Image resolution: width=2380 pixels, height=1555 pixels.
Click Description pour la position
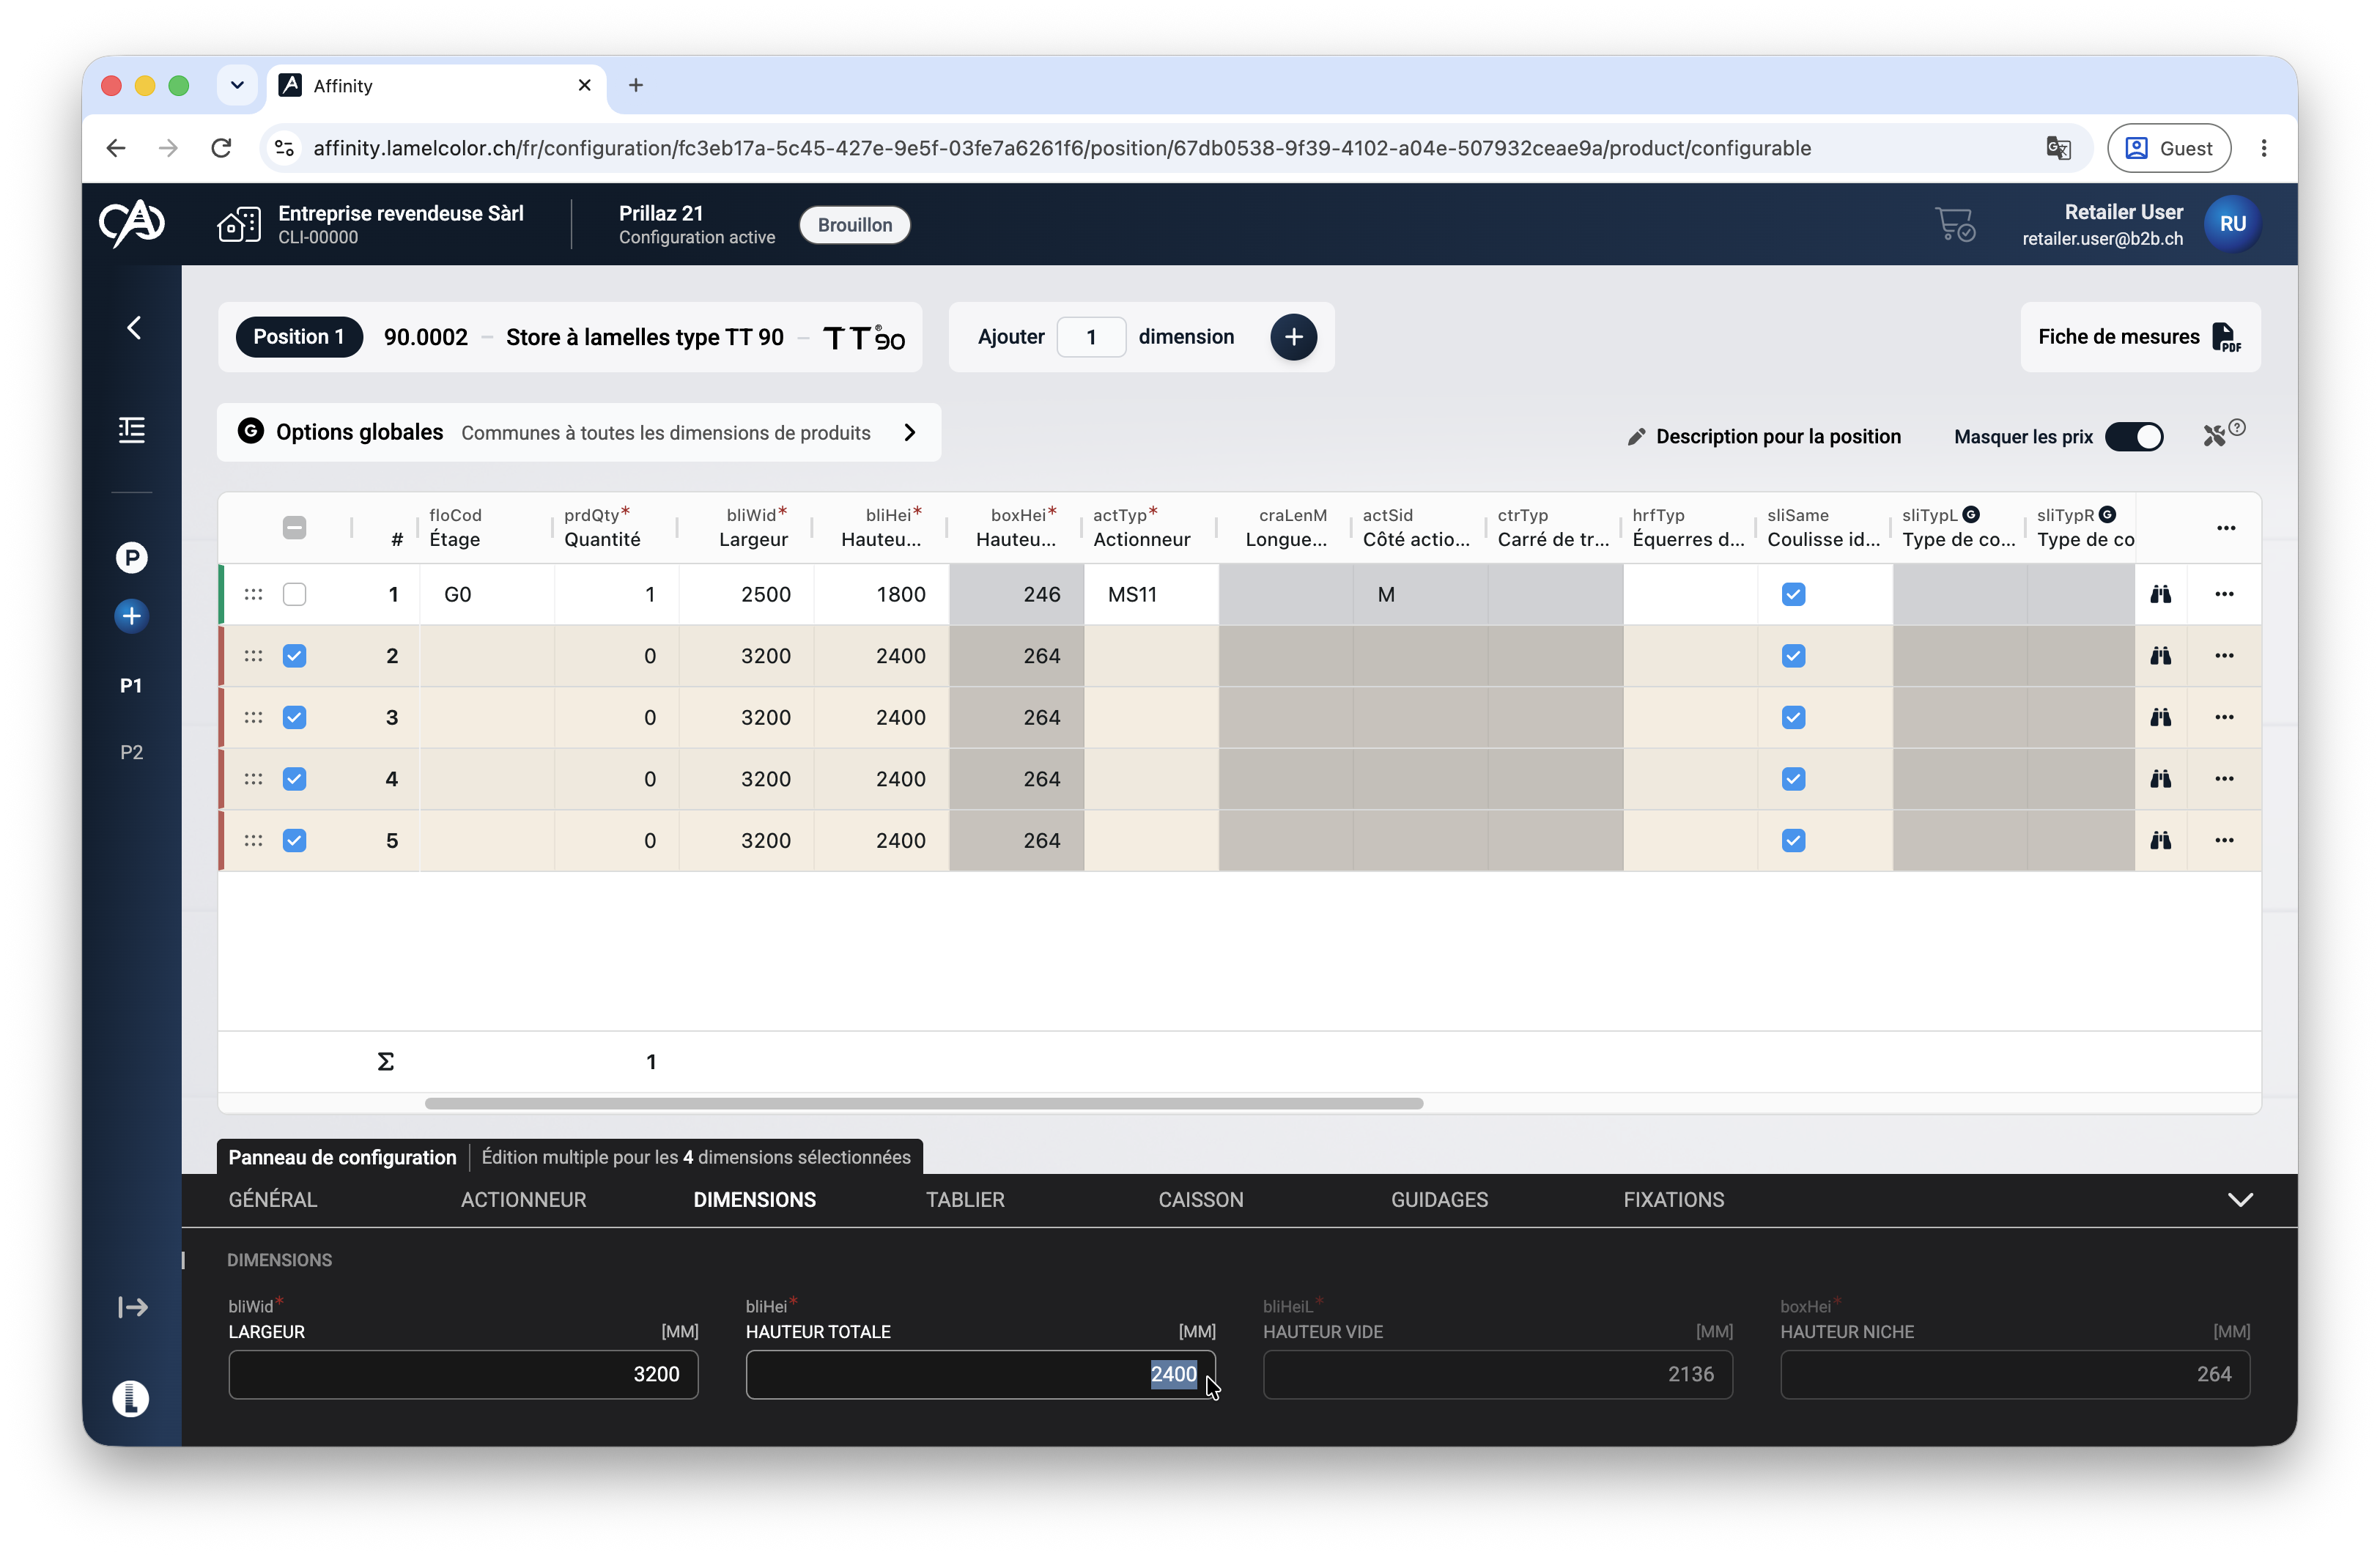click(x=1764, y=437)
